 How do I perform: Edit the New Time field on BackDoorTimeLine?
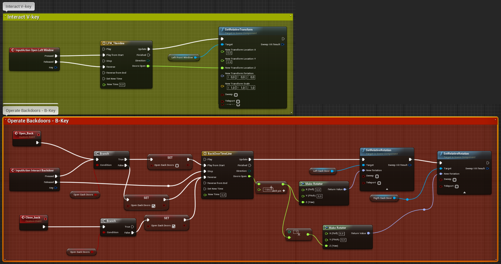(223, 195)
